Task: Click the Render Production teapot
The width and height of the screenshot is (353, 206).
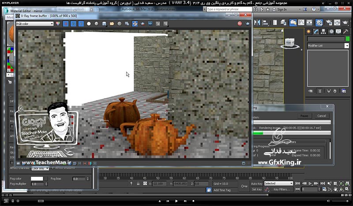Action: point(345,22)
